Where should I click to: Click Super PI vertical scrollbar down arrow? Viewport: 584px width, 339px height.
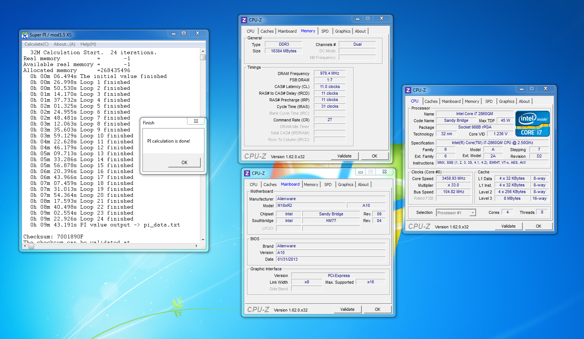point(203,240)
